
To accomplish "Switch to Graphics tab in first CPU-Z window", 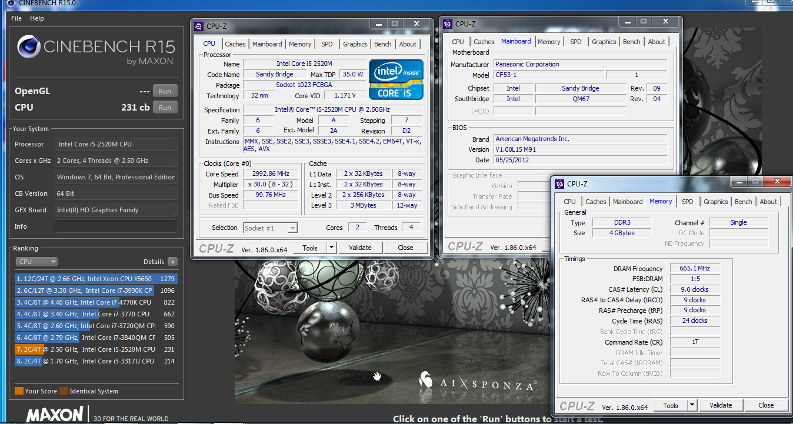I will point(355,44).
